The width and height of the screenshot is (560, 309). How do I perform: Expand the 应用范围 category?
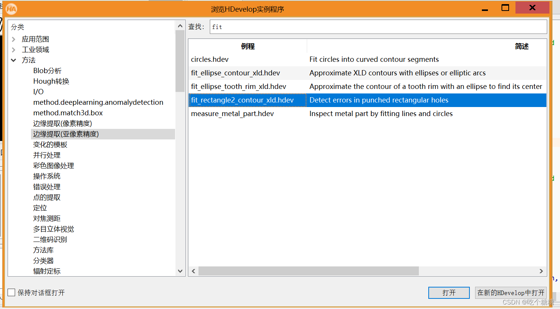tap(14, 39)
